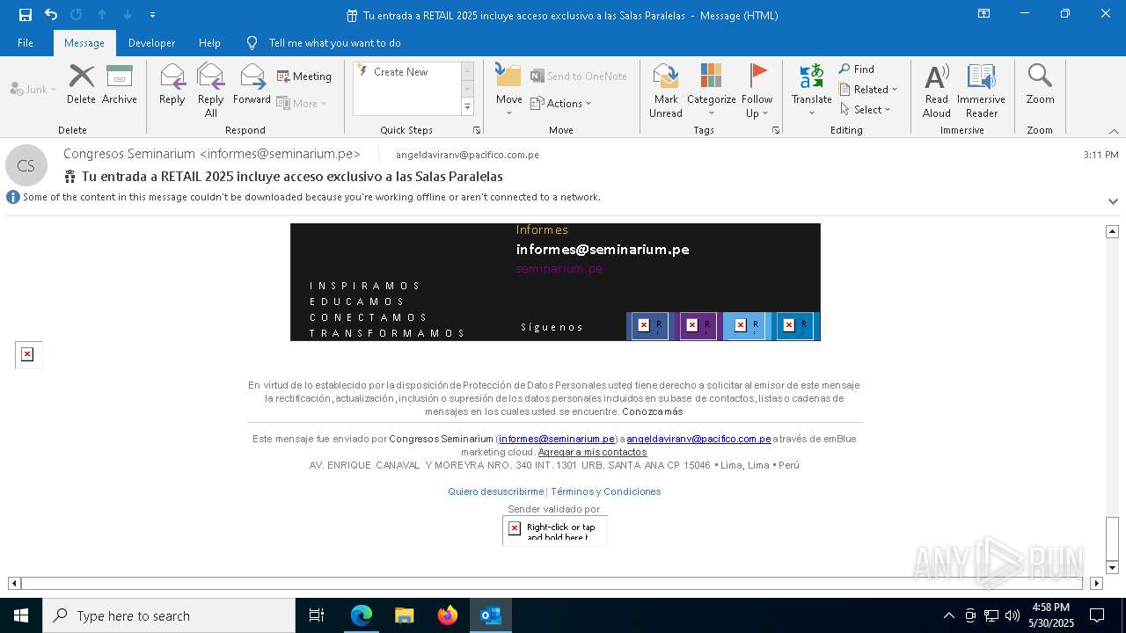Expand the Quick Steps gallery

click(467, 107)
